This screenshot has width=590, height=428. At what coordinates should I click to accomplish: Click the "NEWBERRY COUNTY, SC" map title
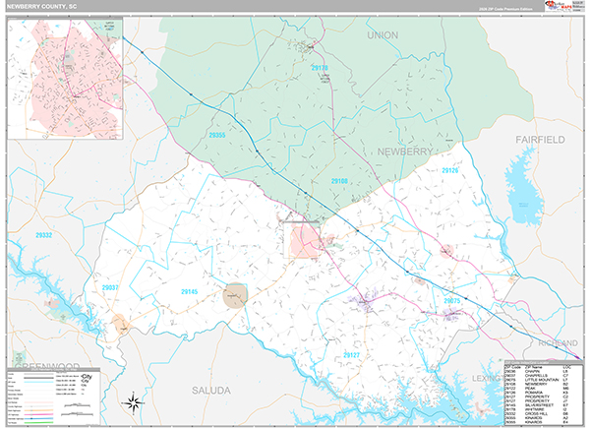click(41, 7)
